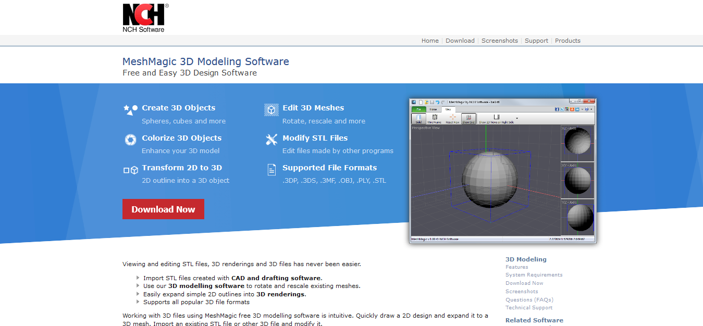Click the Create 3D Objects heading
Viewport: 703px width, 326px height.
pos(178,108)
